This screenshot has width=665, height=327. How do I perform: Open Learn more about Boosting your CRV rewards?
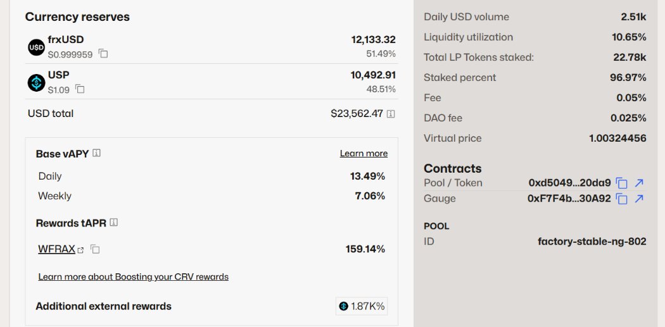click(133, 276)
